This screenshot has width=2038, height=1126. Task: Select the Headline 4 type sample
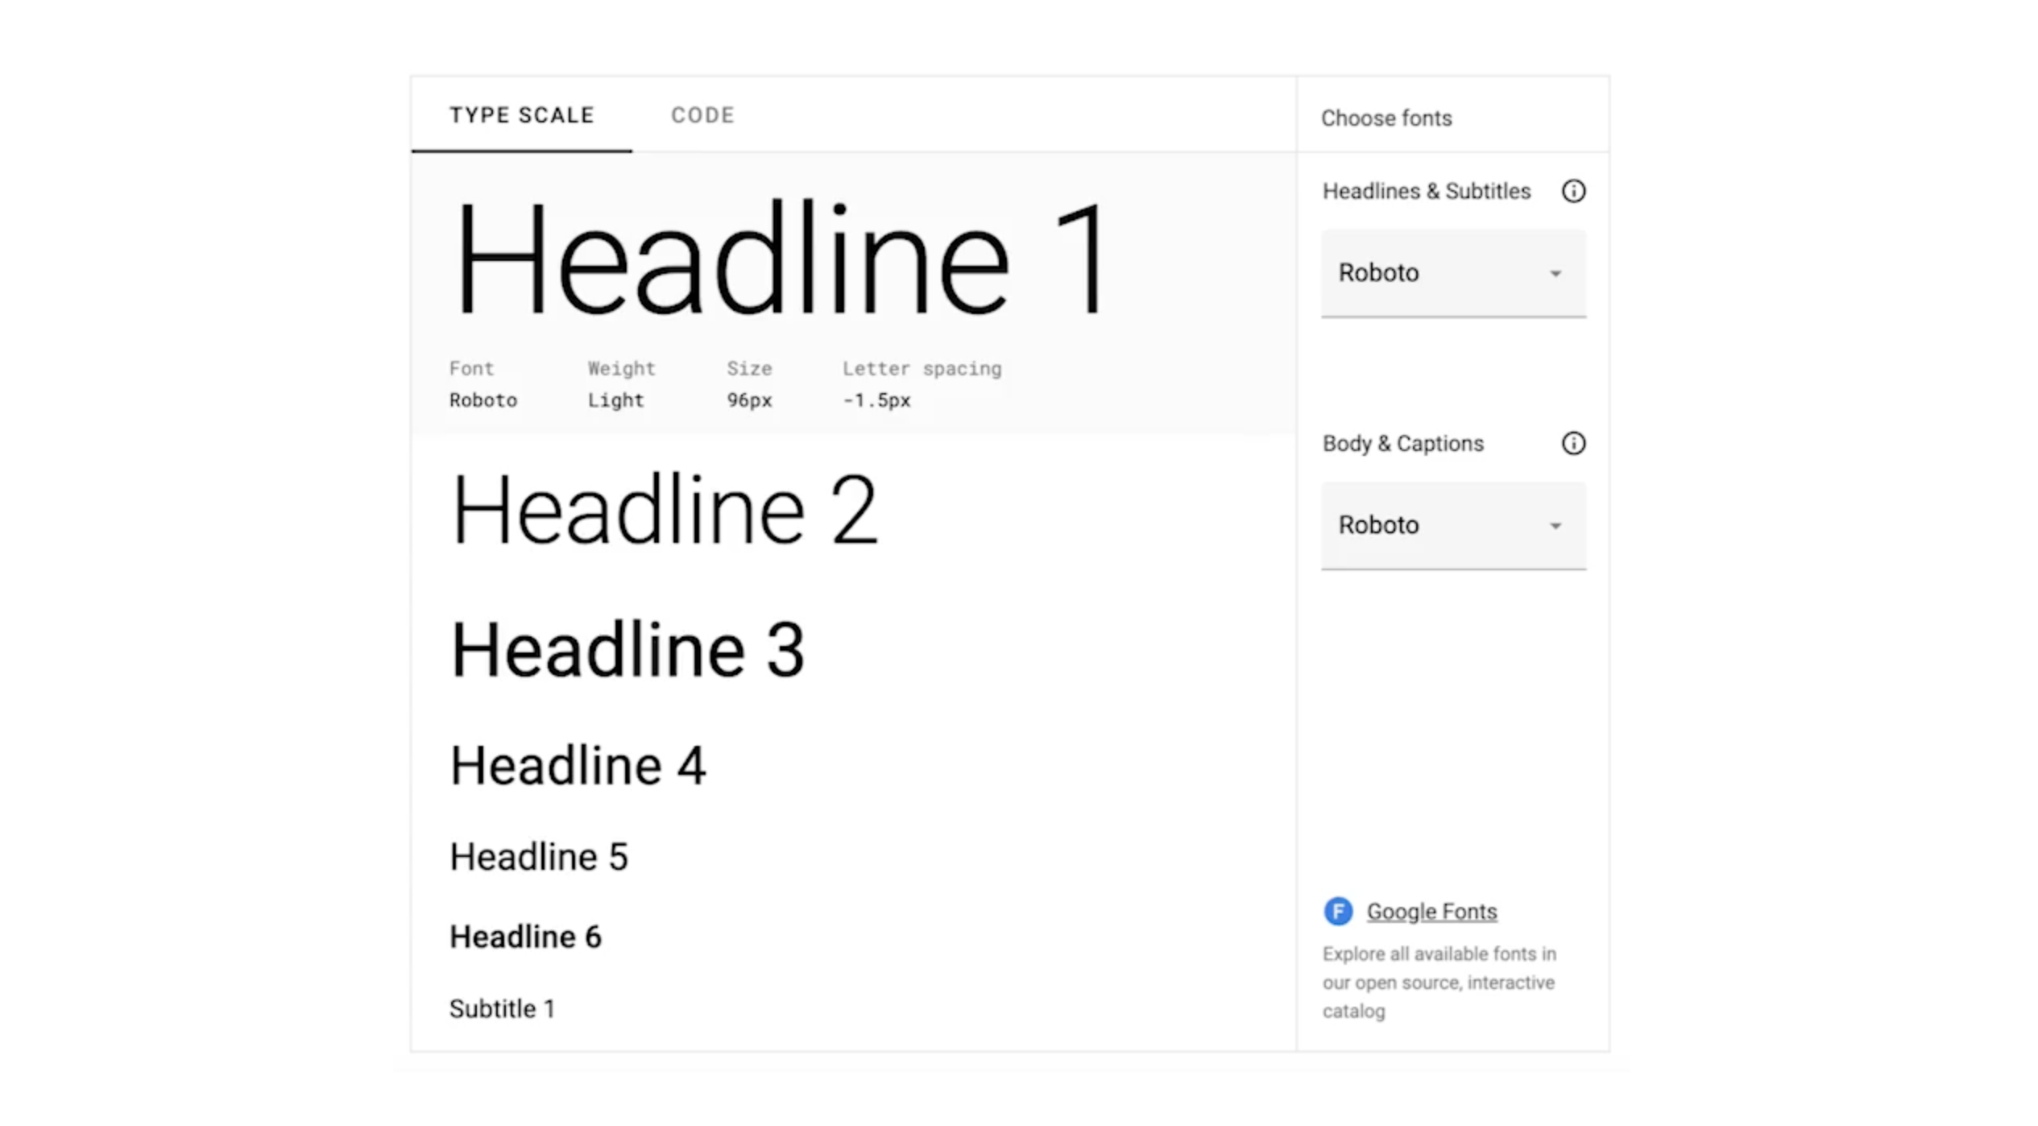(x=578, y=765)
